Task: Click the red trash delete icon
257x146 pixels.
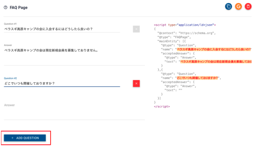Action: (248, 6)
